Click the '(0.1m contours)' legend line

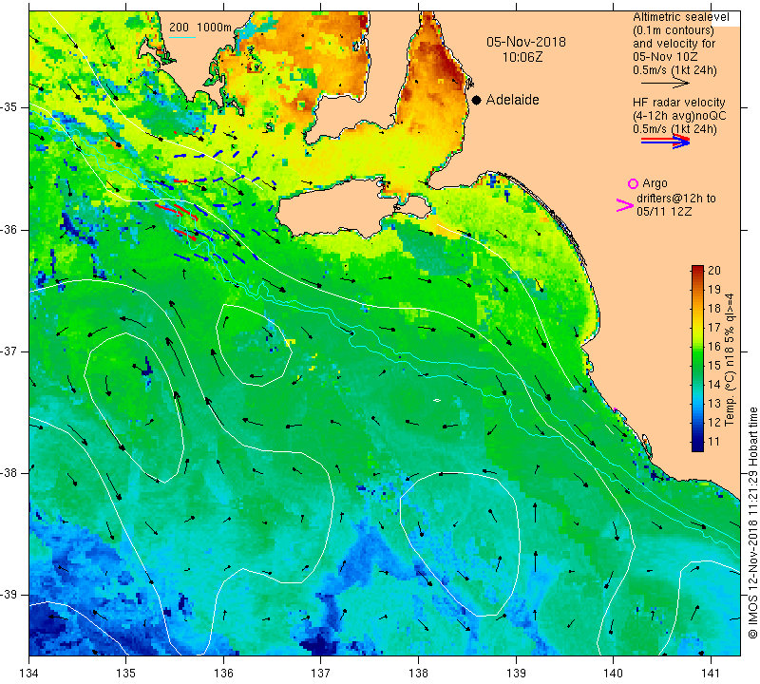tap(673, 30)
